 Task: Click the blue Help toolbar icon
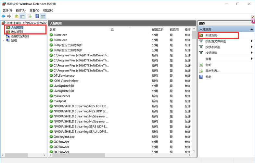click(37, 16)
